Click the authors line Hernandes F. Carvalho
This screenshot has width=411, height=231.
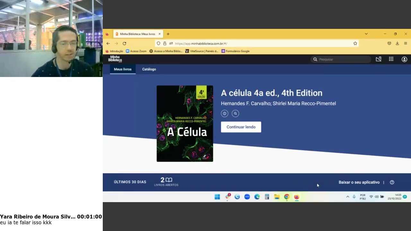click(x=278, y=103)
